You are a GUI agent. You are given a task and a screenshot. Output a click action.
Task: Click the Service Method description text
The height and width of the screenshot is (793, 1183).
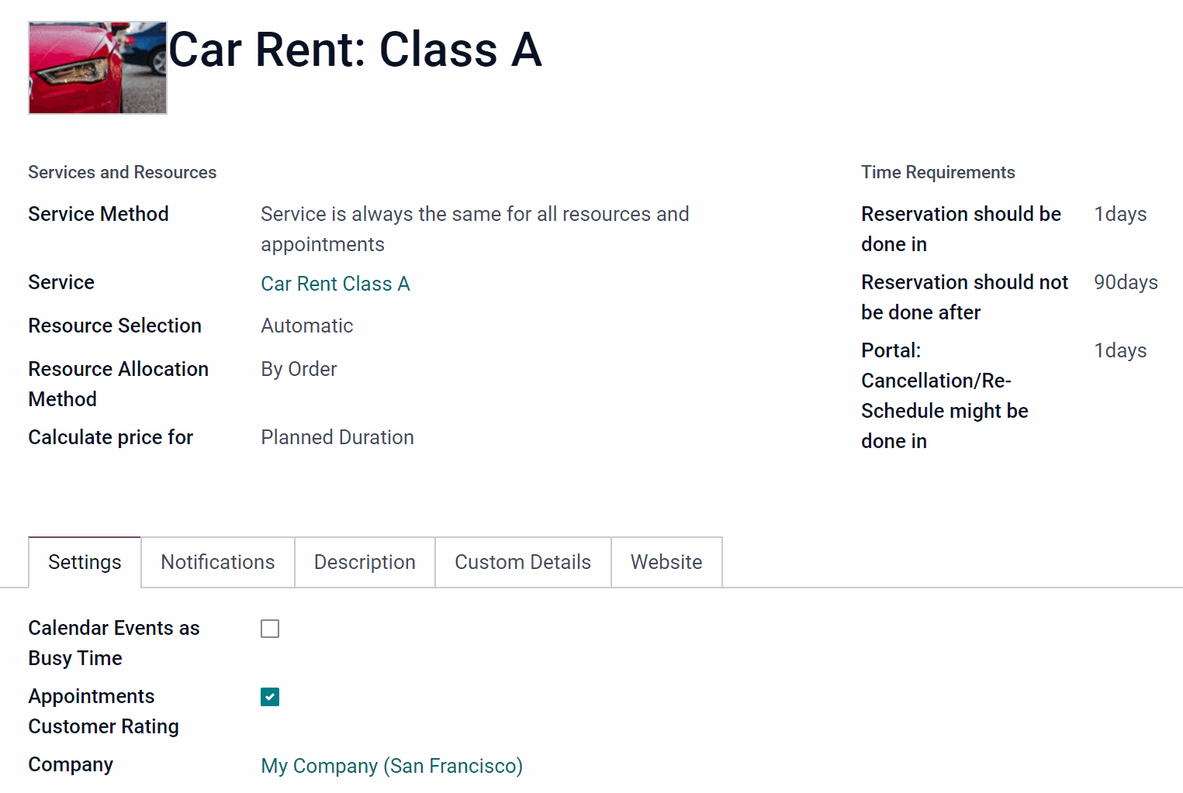(x=475, y=229)
